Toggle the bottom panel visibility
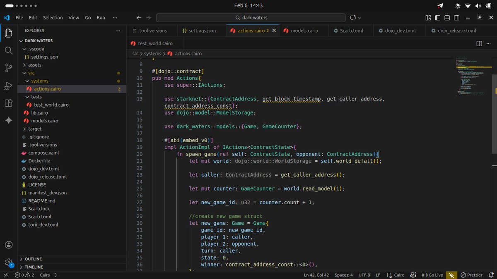This screenshot has height=279, width=497. (446, 18)
